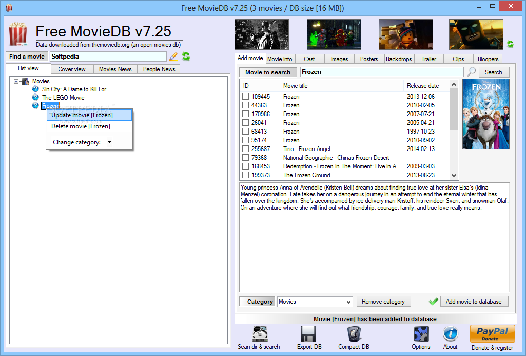Viewport: 526px width, 356px height.
Task: Click the Frozen movie poster
Action: [x=486, y=114]
